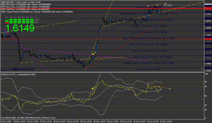
Task: Click the dark green MACD cell under D1
Action: [x=7, y=20]
